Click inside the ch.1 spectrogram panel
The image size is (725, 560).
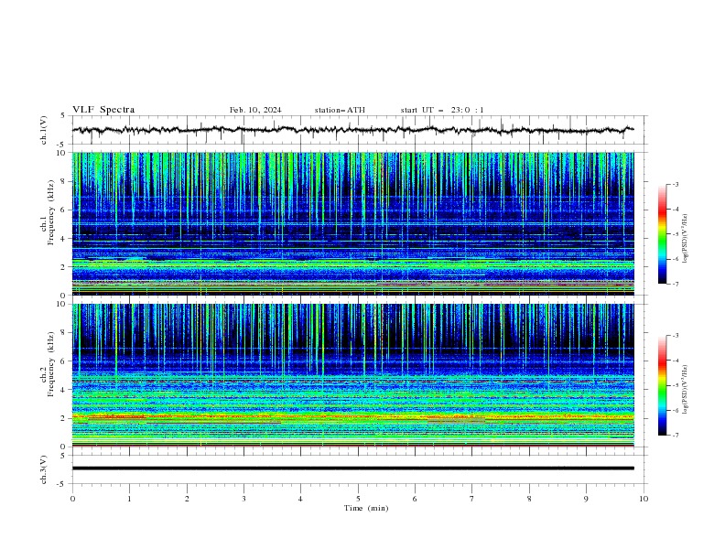click(x=352, y=223)
